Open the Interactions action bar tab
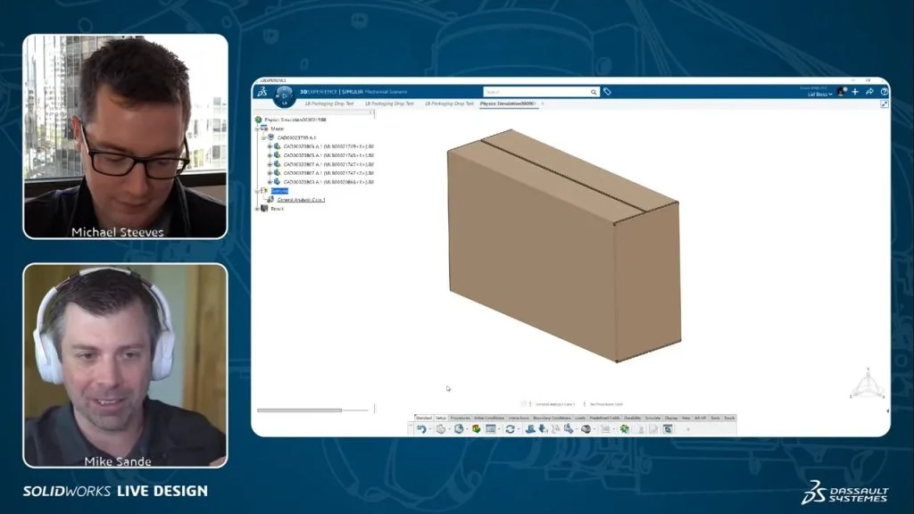 click(x=519, y=418)
